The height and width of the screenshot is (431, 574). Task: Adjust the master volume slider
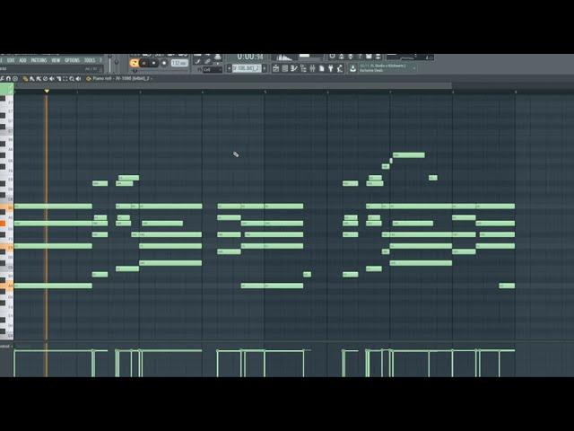(x=109, y=64)
